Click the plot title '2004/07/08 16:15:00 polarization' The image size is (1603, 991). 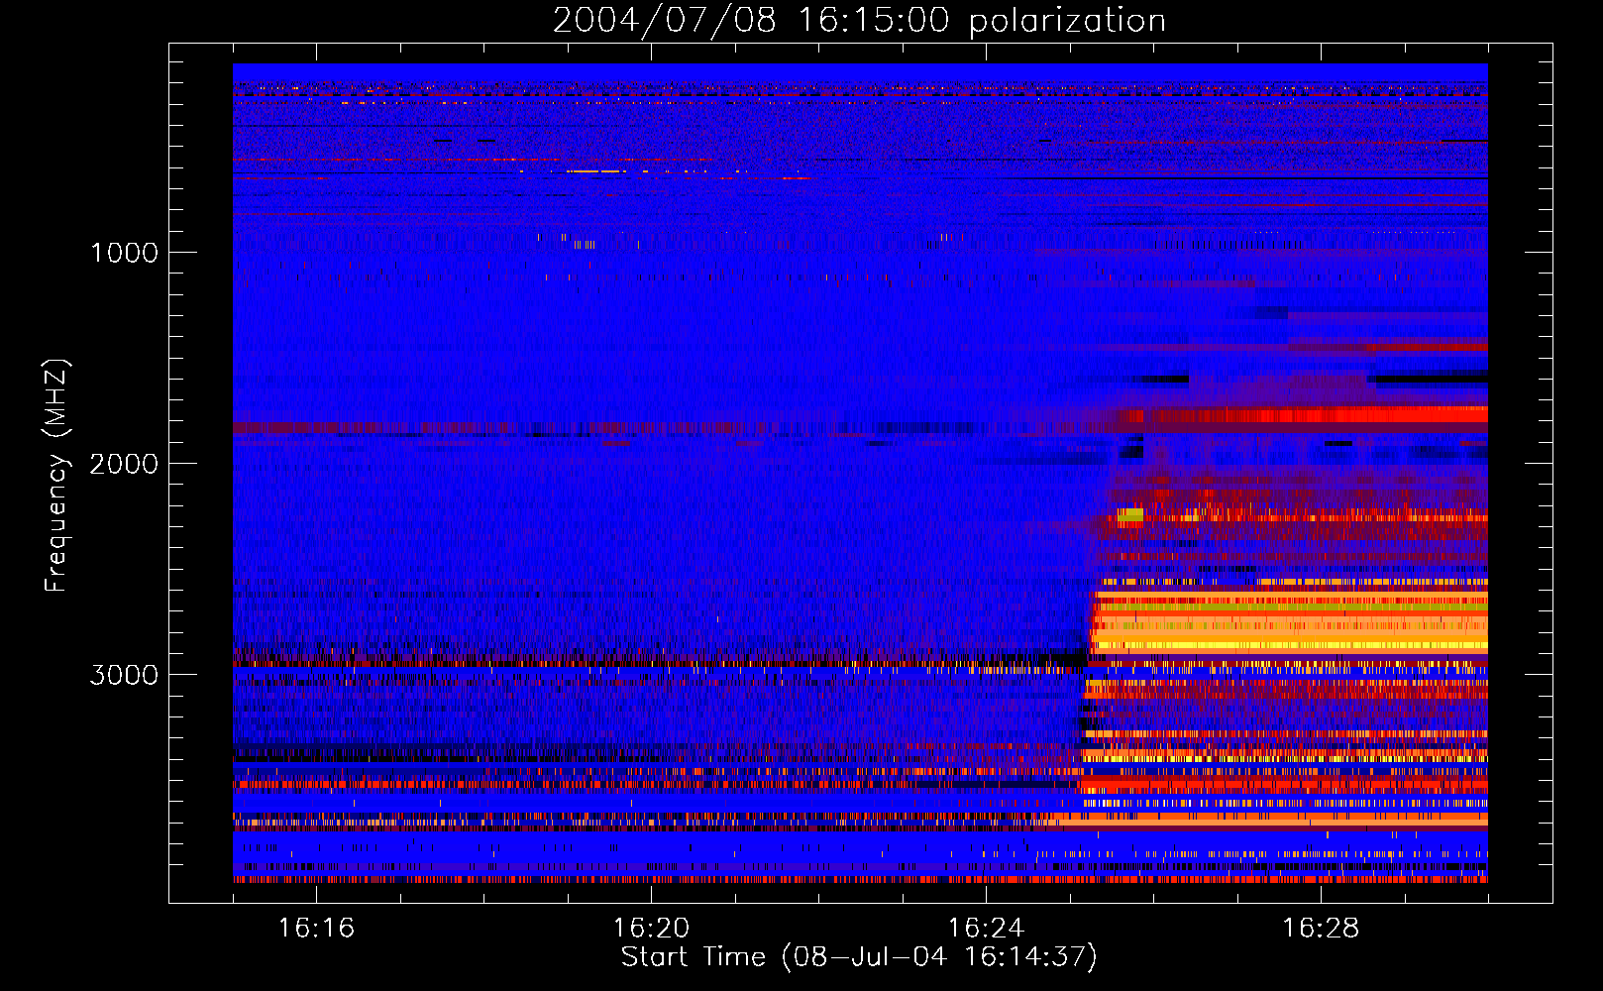tap(859, 21)
